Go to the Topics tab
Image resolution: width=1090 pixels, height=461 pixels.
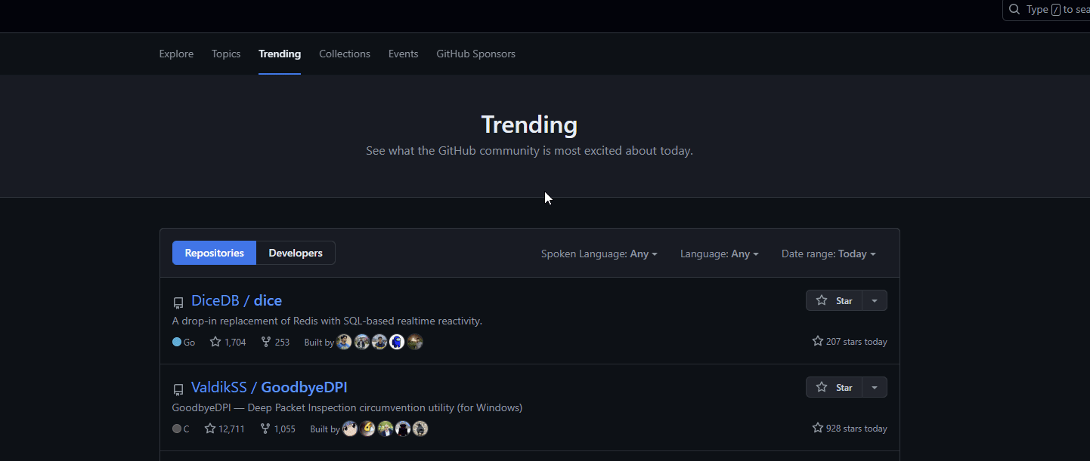click(226, 54)
